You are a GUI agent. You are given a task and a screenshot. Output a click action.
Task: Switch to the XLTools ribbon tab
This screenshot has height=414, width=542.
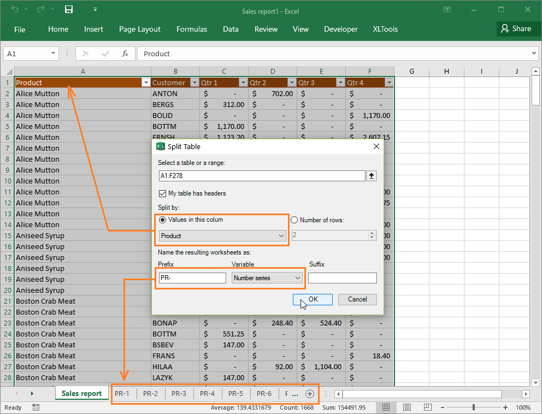pos(385,29)
